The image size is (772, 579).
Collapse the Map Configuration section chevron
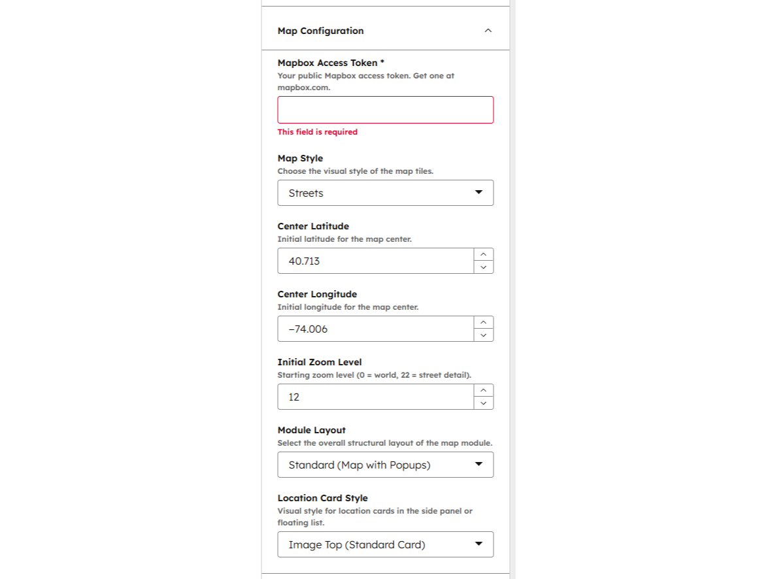pos(488,31)
